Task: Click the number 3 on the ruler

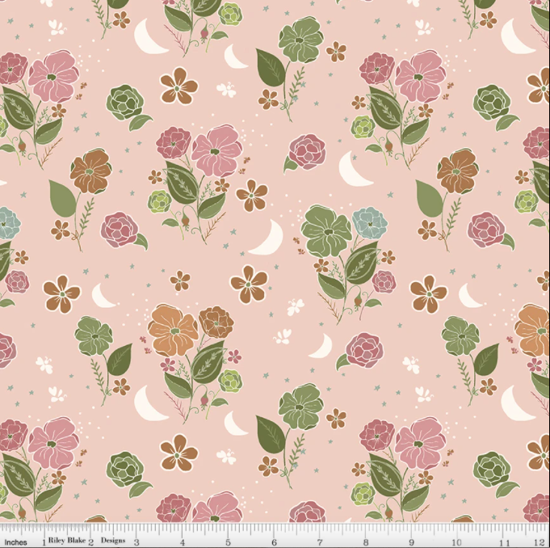Action: (x=136, y=541)
